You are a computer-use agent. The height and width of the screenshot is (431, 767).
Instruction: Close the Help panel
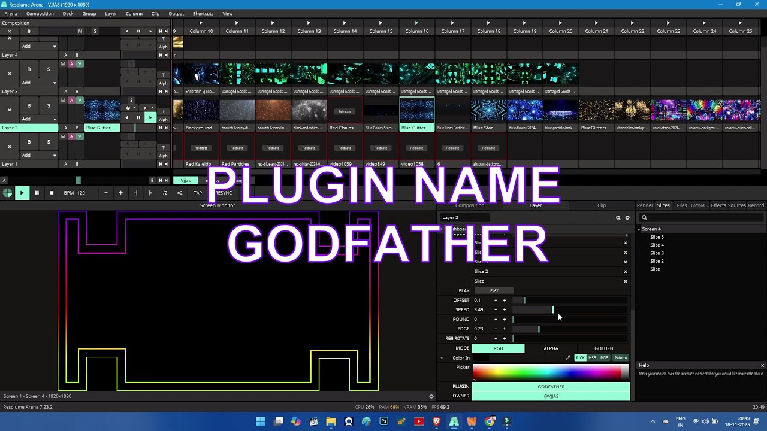click(x=762, y=365)
